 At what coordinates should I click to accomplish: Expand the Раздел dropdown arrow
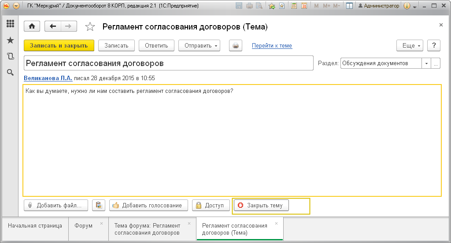tap(426, 63)
